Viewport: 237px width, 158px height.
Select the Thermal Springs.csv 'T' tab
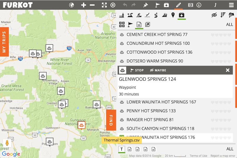121,149
